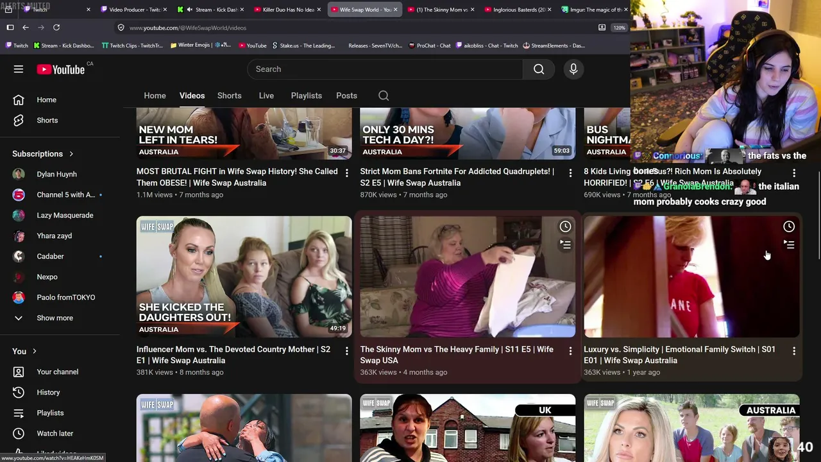Play The Skinny Mom video thumbnail
The width and height of the screenshot is (821, 462).
click(x=468, y=277)
